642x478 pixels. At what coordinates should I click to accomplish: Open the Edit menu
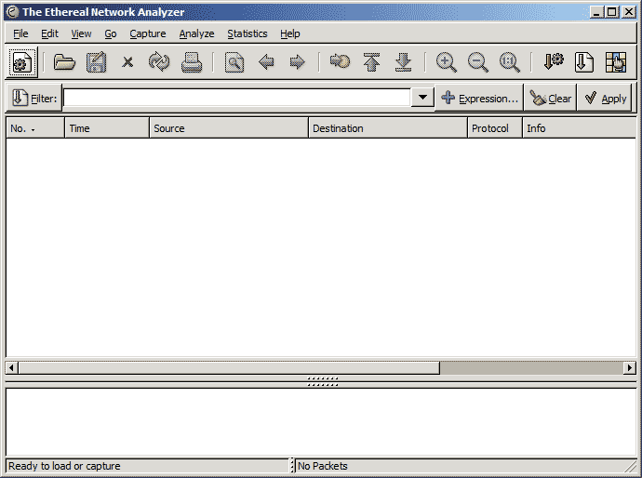49,33
